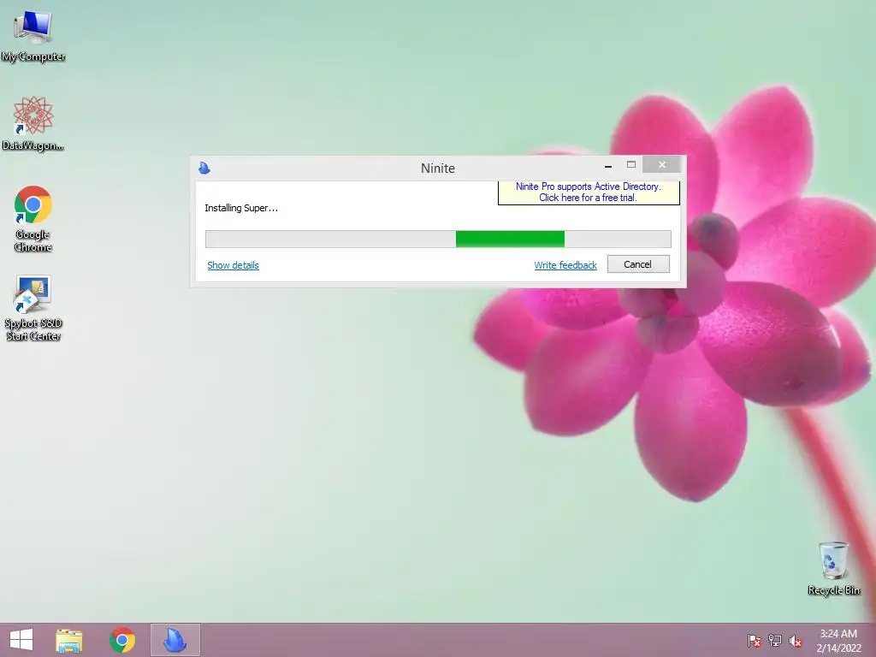The image size is (876, 657).
Task: Open the clock showing 3:24 AM
Action: [838, 640]
